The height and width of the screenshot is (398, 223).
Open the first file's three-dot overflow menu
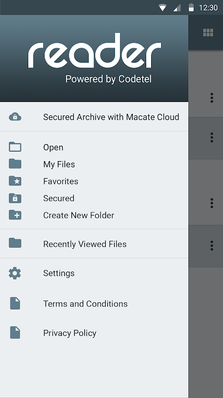coord(212,98)
